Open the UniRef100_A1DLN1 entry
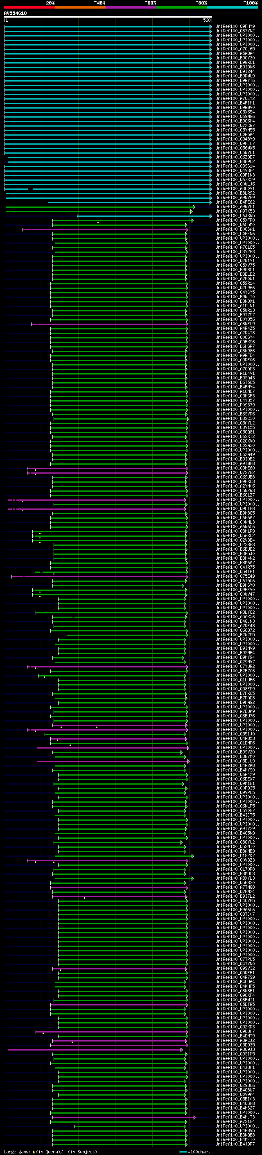 pos(235,306)
